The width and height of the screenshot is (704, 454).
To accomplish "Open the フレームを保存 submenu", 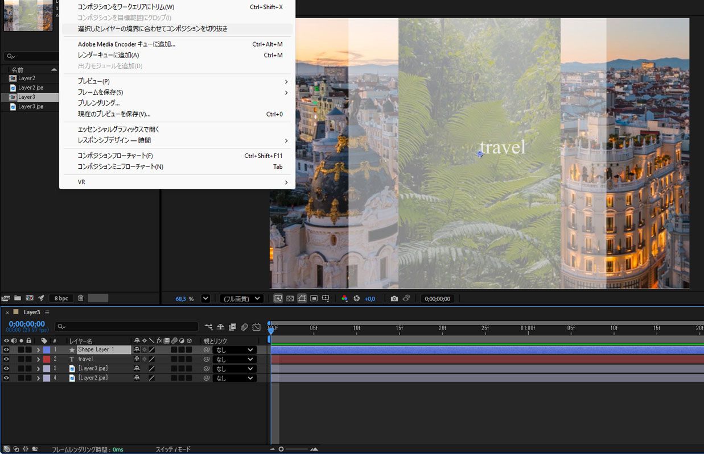I will pos(178,92).
